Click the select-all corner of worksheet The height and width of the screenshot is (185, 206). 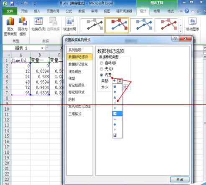[7, 55]
